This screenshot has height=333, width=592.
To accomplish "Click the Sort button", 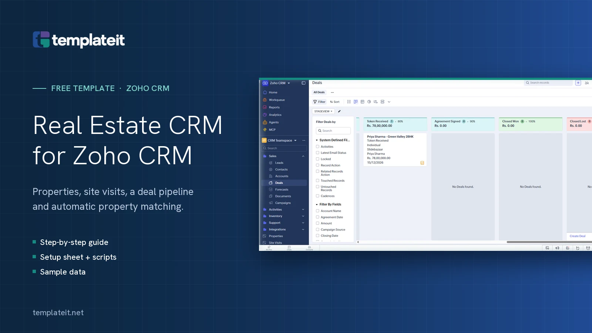I will click(x=334, y=102).
